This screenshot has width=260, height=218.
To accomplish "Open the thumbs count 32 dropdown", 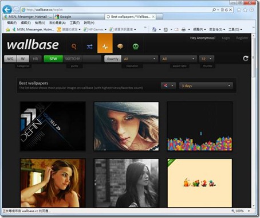I will coord(206,59).
